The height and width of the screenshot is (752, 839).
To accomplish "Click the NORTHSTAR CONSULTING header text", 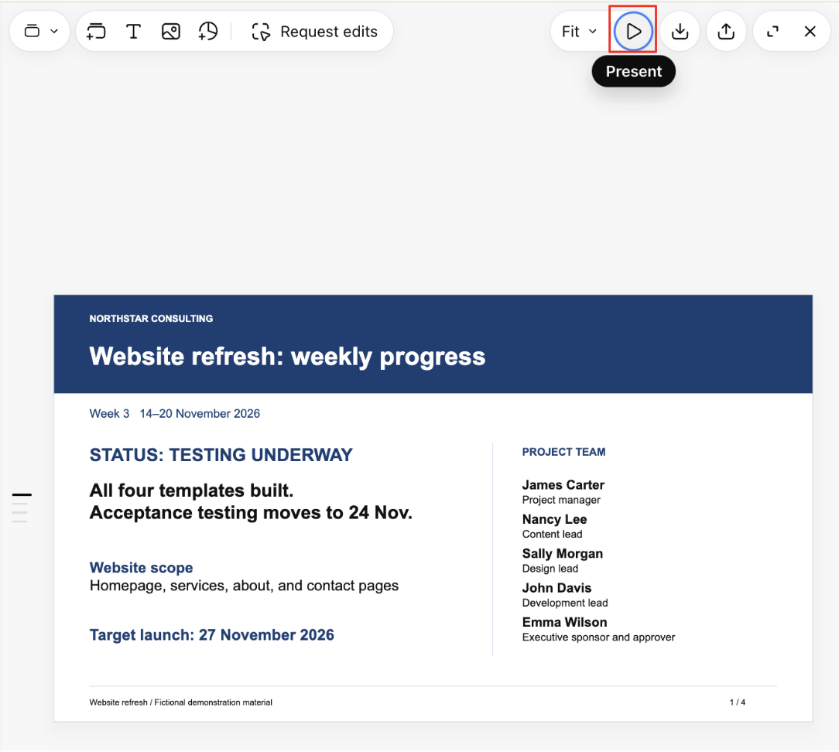I will [x=151, y=319].
